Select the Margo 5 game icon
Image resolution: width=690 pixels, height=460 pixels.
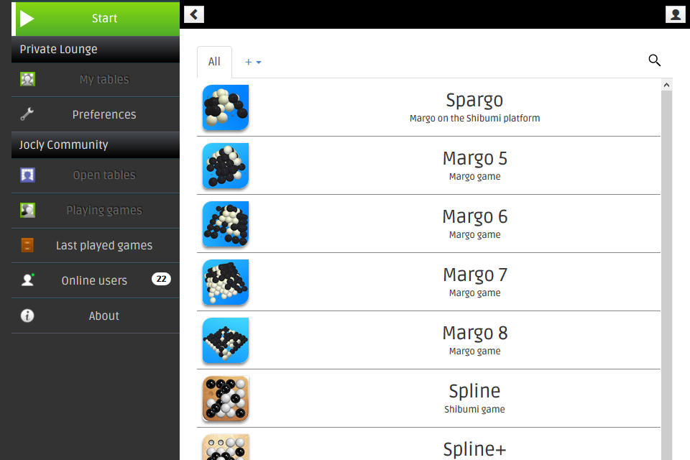click(226, 165)
